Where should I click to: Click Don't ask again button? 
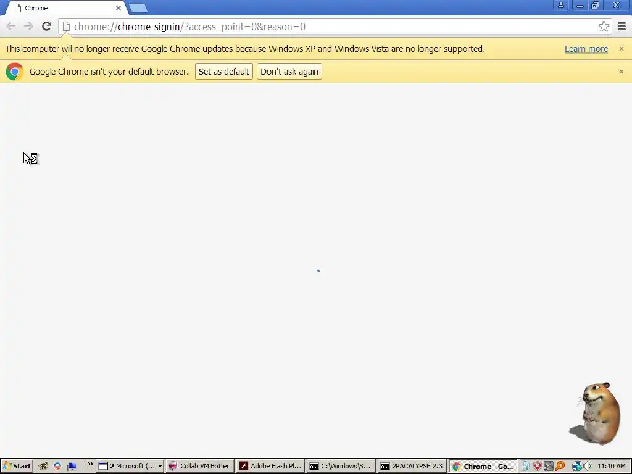(289, 72)
